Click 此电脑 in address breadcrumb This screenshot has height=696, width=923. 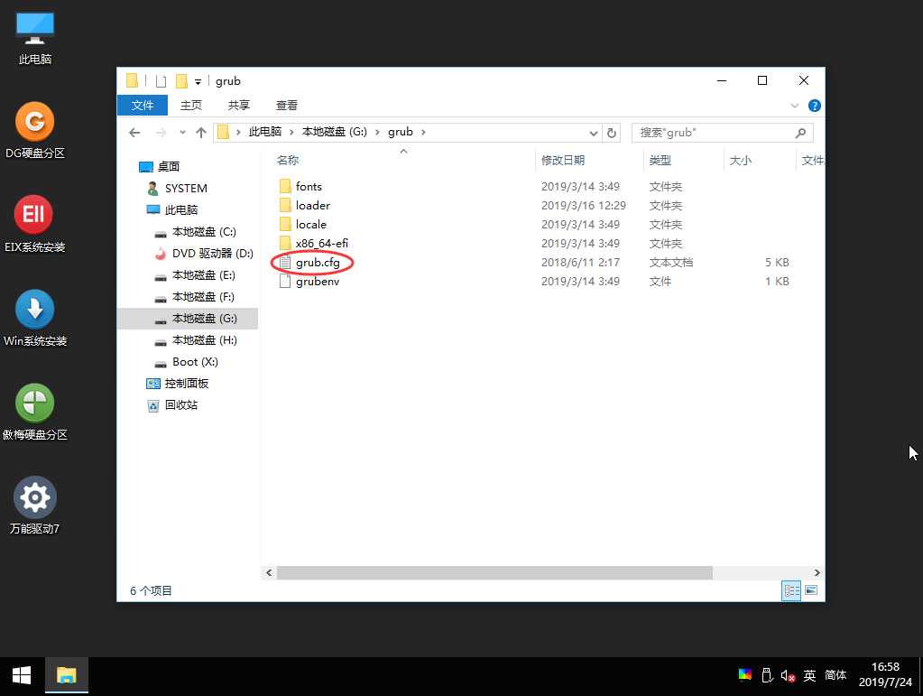click(x=265, y=132)
